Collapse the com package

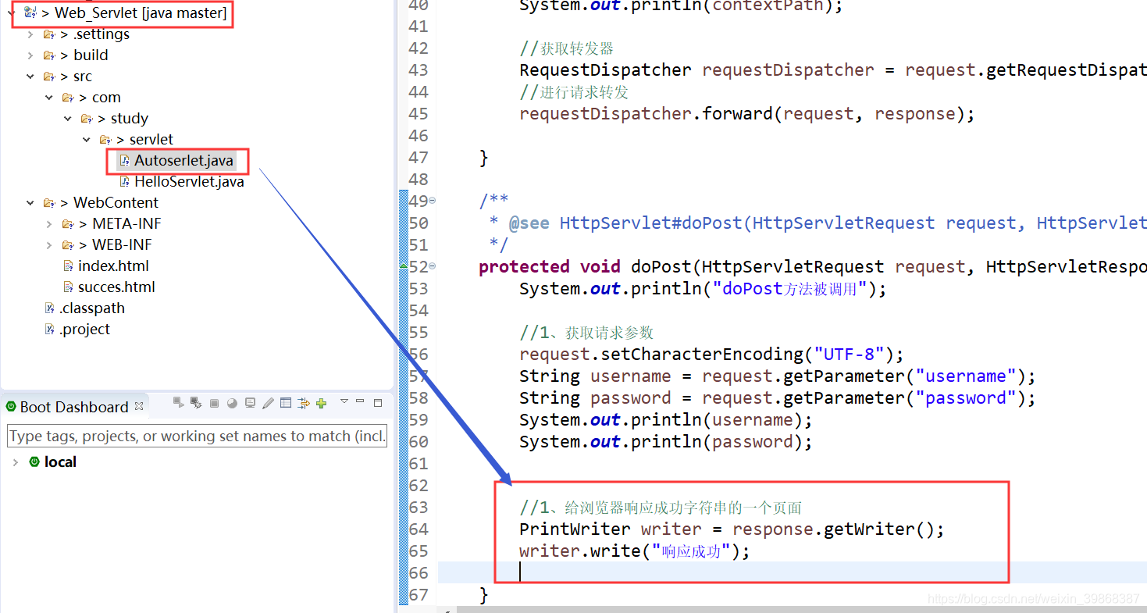pos(48,98)
